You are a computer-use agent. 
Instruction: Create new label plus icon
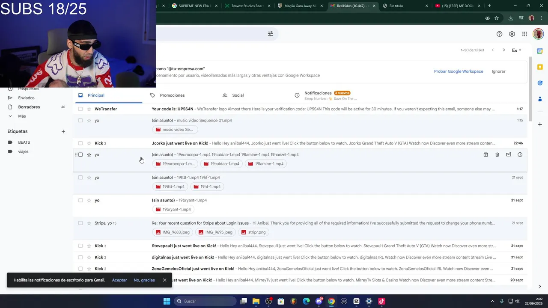click(63, 131)
